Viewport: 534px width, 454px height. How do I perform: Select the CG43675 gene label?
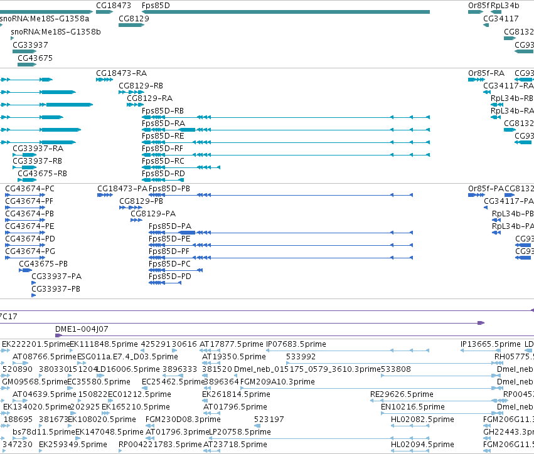coord(35,58)
